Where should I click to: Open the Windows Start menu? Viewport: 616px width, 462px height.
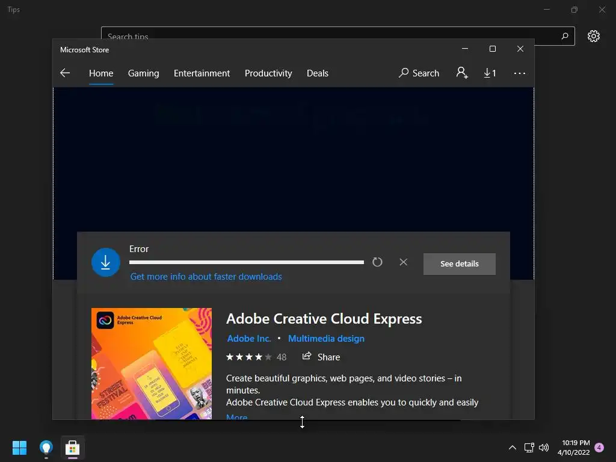coord(19,448)
